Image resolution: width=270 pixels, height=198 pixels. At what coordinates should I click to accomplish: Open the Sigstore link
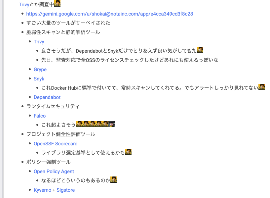66,190
